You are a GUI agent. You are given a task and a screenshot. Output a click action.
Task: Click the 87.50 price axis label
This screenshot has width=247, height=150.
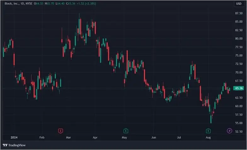(238, 13)
